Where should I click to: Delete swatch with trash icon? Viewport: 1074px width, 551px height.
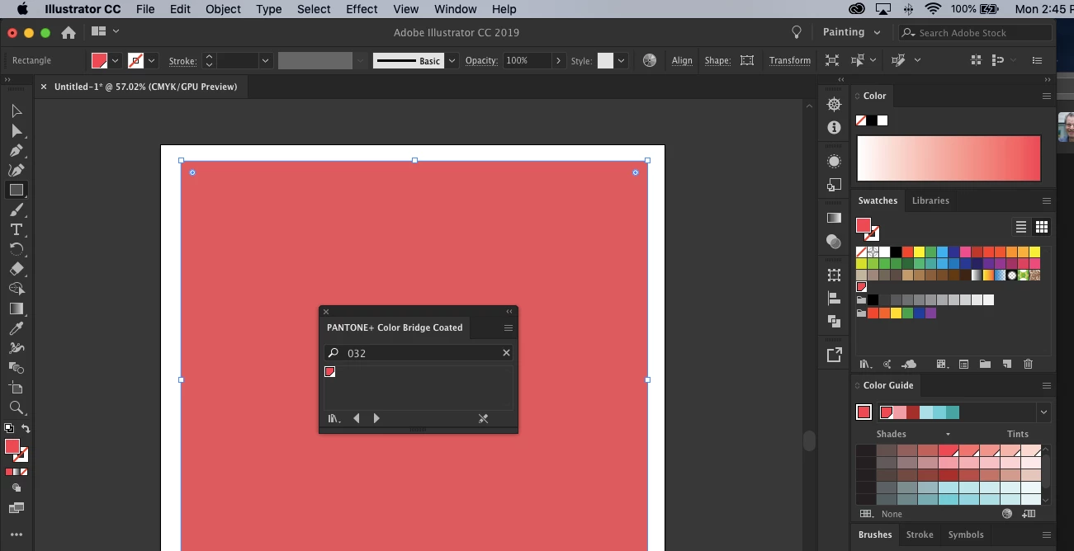(x=1028, y=364)
